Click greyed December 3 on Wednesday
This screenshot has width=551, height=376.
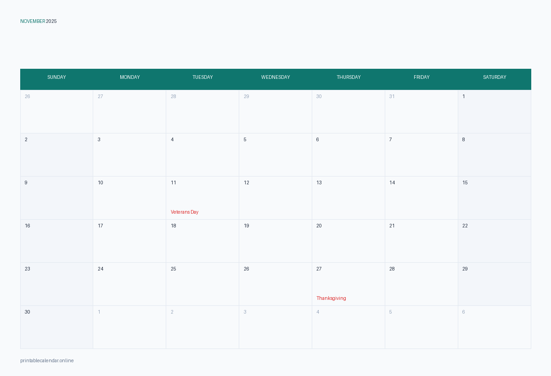tap(245, 312)
